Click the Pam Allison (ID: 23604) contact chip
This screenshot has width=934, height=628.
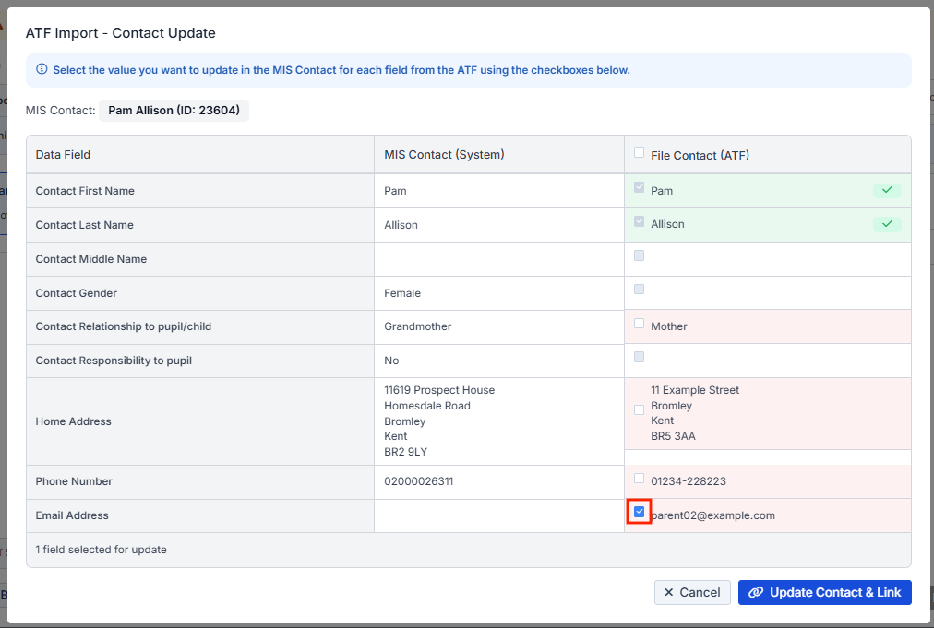(174, 110)
